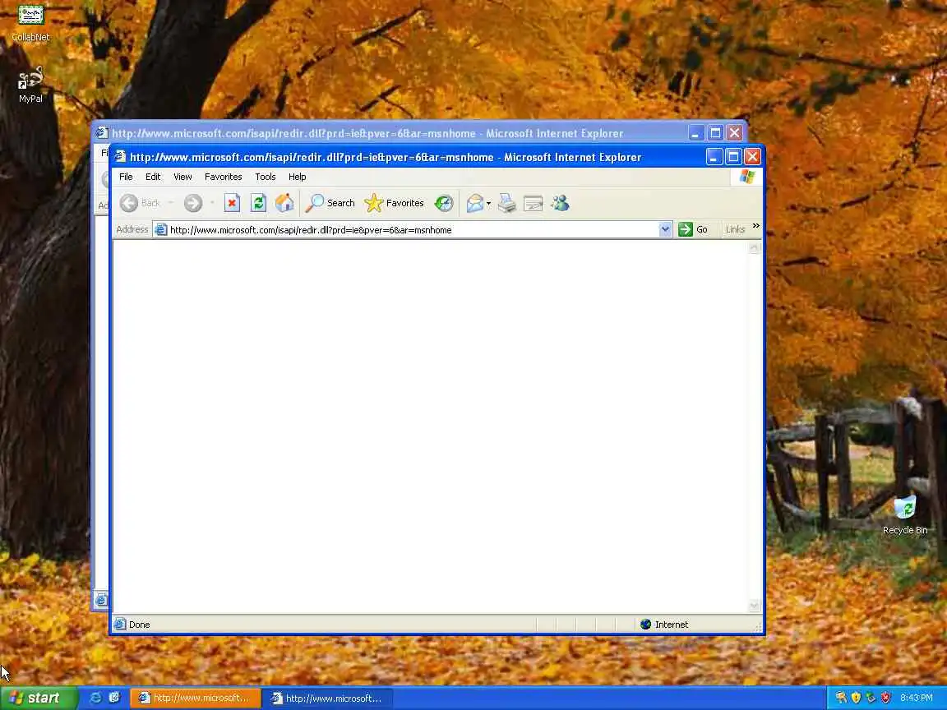Expand the Address bar dropdown list
The width and height of the screenshot is (947, 710).
click(665, 229)
